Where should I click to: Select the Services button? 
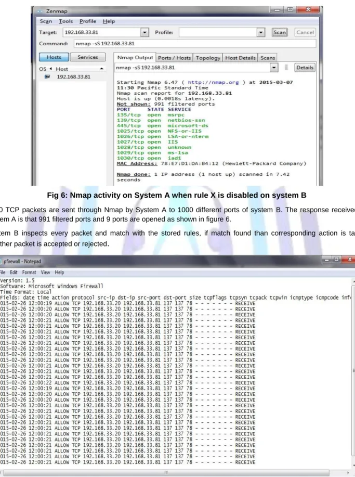88,57
